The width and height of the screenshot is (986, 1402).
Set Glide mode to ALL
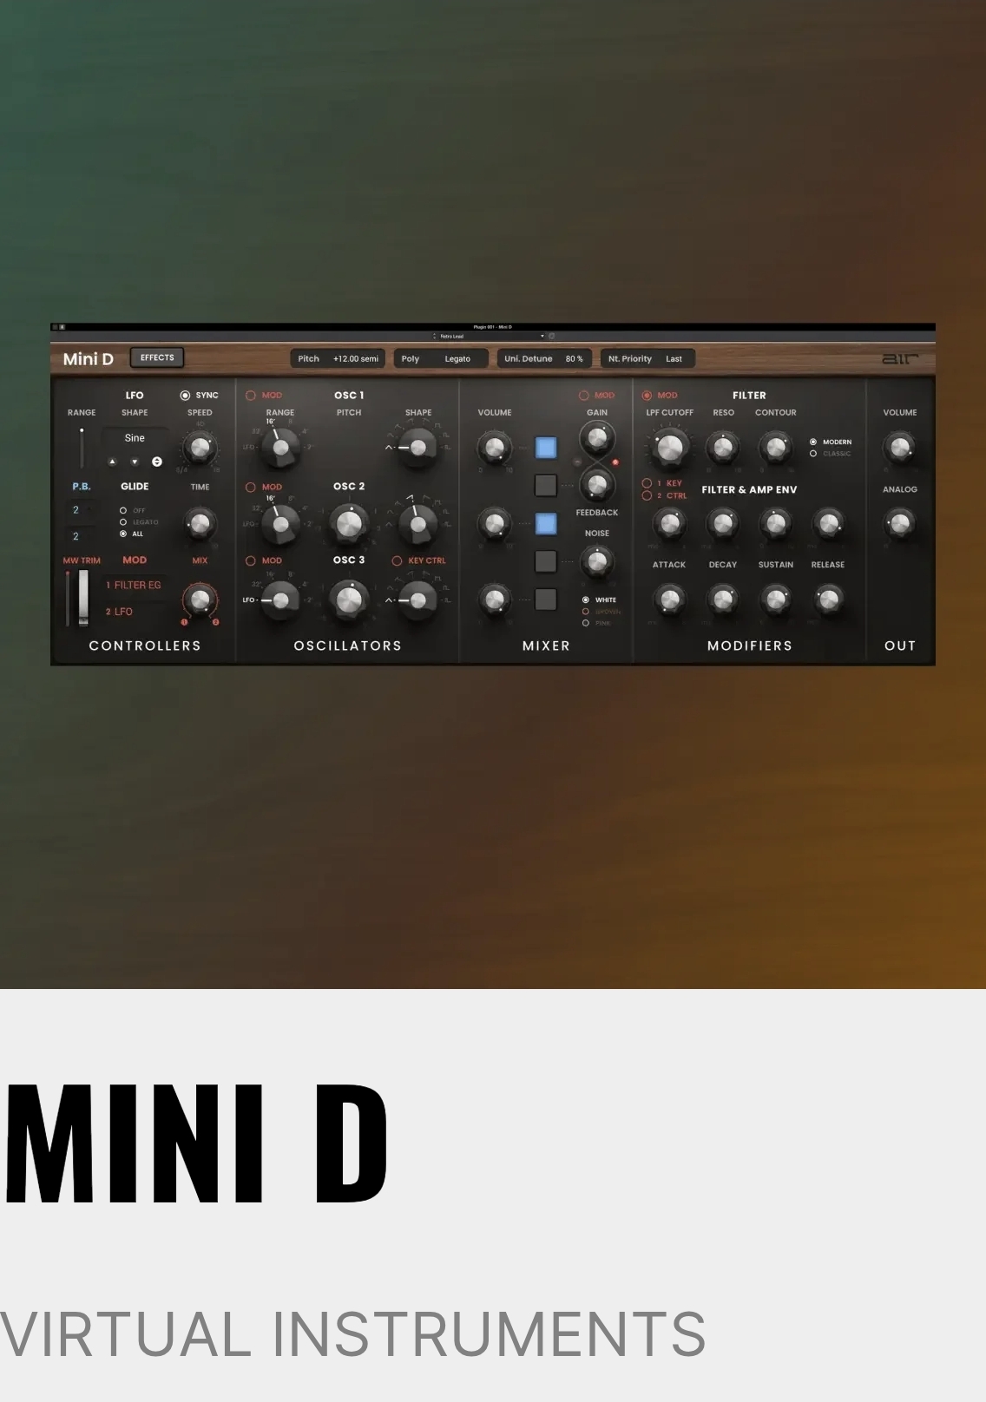coord(123,534)
